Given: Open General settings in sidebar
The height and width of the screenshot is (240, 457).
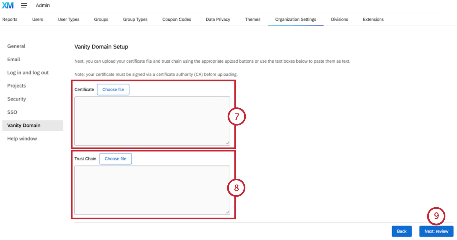Looking at the screenshot, I should (x=16, y=46).
